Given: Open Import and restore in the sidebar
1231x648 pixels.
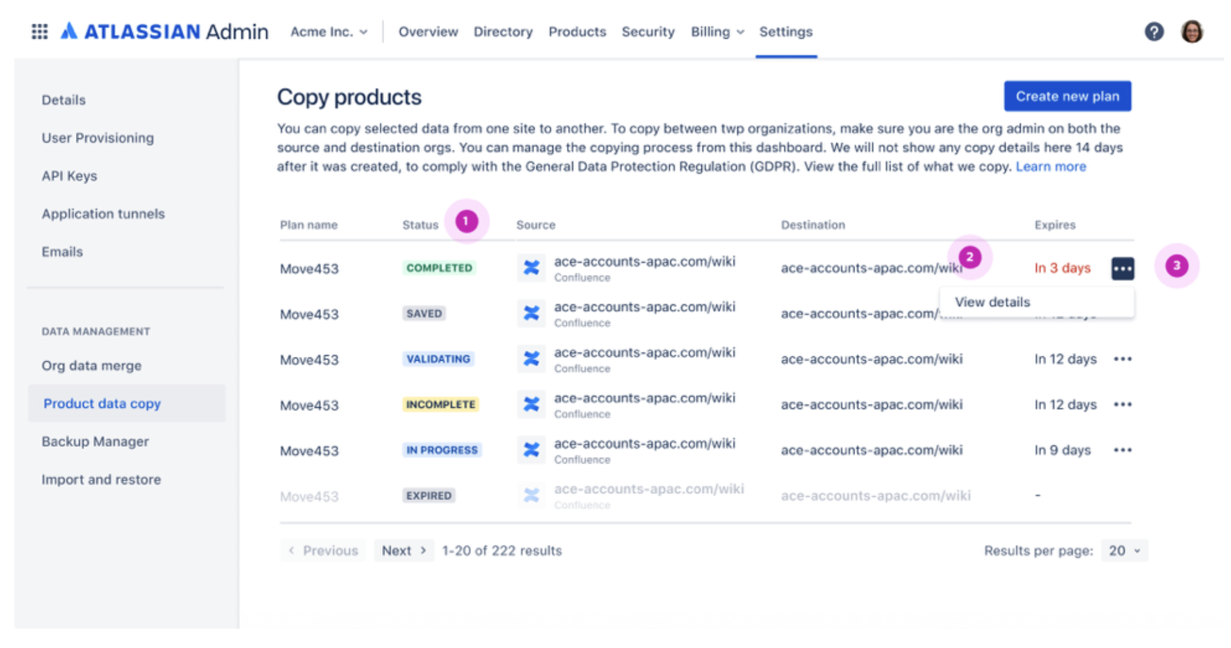Looking at the screenshot, I should pos(101,479).
